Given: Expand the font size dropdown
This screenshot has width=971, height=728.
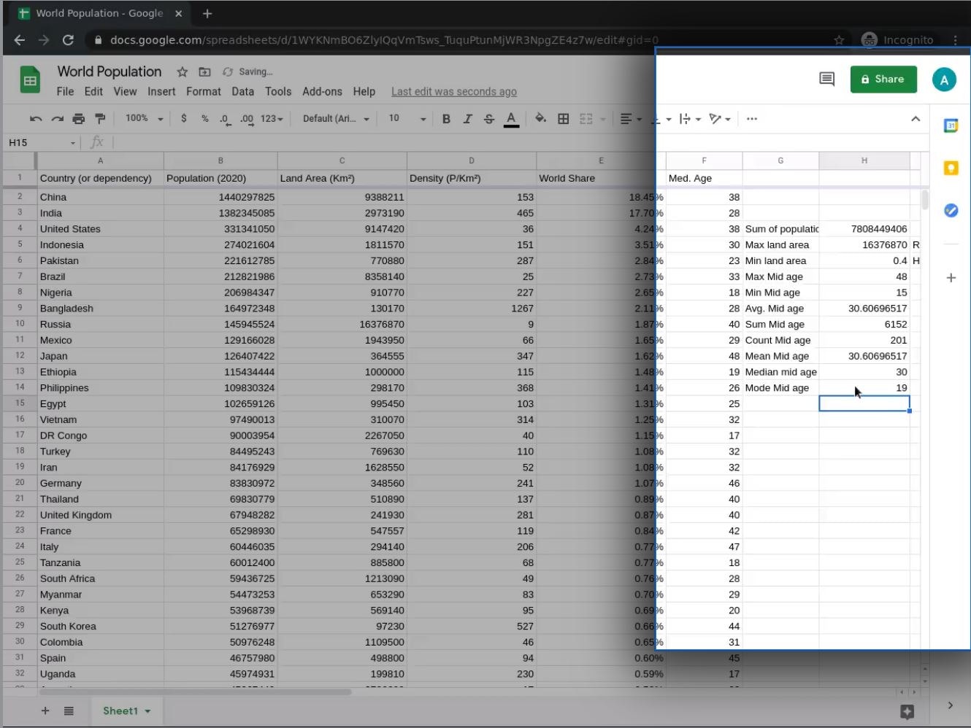Looking at the screenshot, I should [x=422, y=119].
